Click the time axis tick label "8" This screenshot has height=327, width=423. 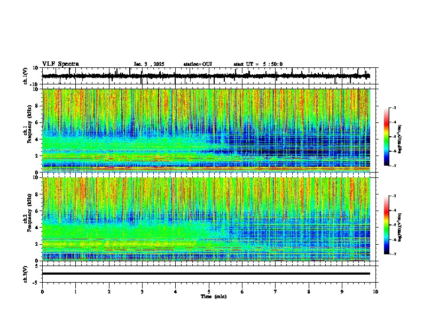[309, 292]
